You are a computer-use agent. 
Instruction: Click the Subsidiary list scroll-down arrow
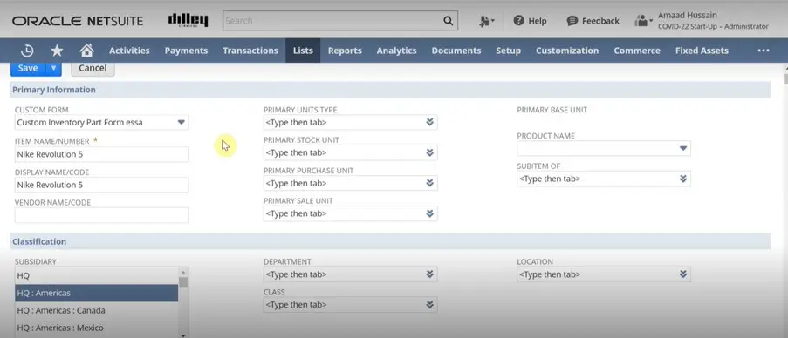point(183,335)
